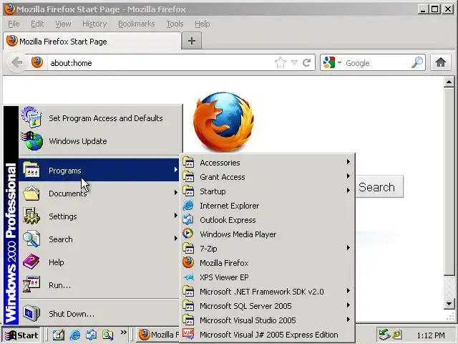
Task: Launch Windows Media Player
Action: point(267,234)
